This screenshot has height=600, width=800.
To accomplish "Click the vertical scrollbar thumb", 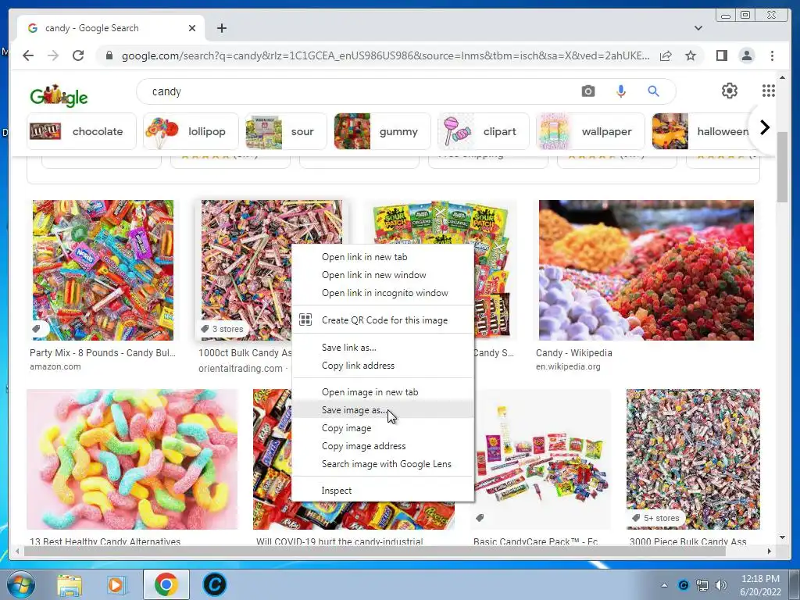I will 782,167.
